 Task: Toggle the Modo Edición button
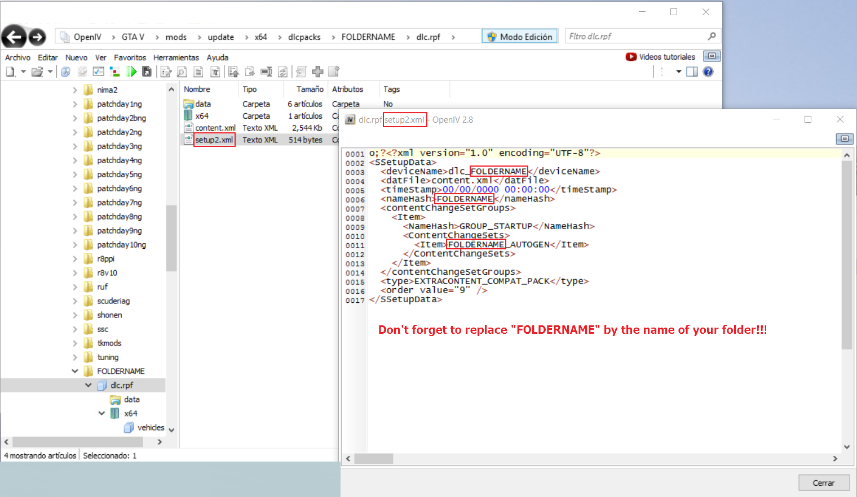(520, 37)
